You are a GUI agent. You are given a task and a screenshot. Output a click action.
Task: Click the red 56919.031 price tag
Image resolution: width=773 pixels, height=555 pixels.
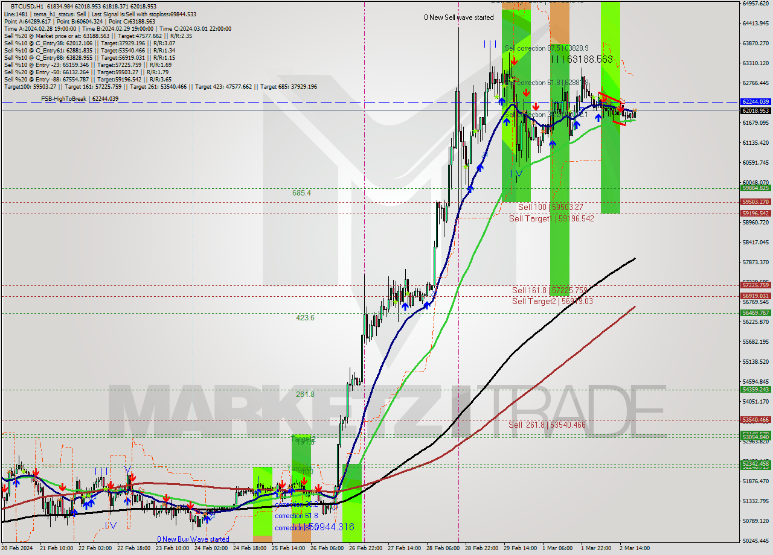[755, 296]
